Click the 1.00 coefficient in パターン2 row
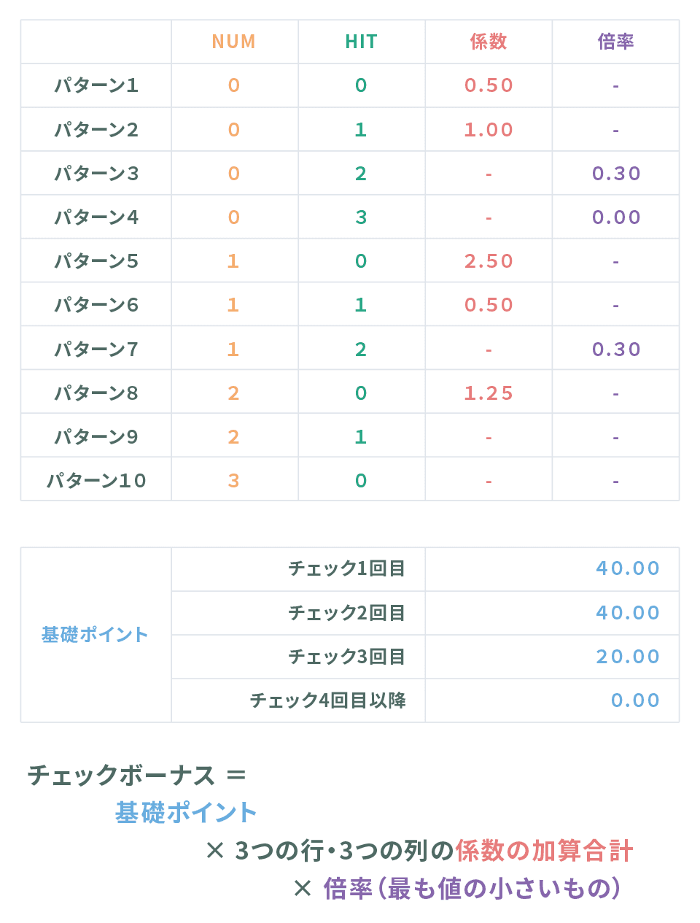 click(x=489, y=129)
